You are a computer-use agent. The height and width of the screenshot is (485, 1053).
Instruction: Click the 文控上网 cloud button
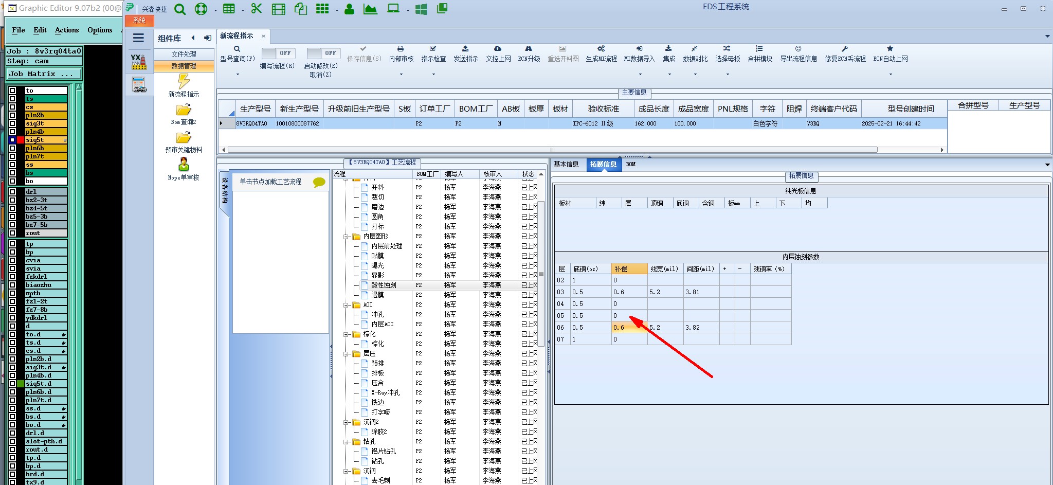coord(498,54)
